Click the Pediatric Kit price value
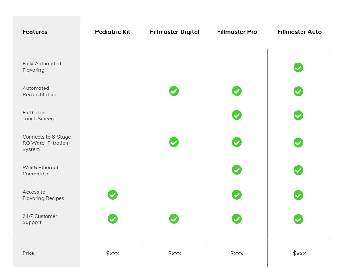This screenshot has width=346, height=277. (x=113, y=253)
